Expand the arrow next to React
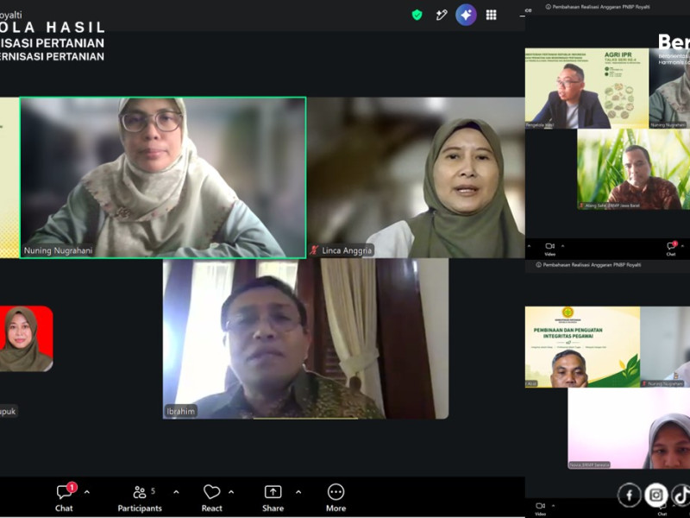This screenshot has width=690, height=518. (231, 492)
